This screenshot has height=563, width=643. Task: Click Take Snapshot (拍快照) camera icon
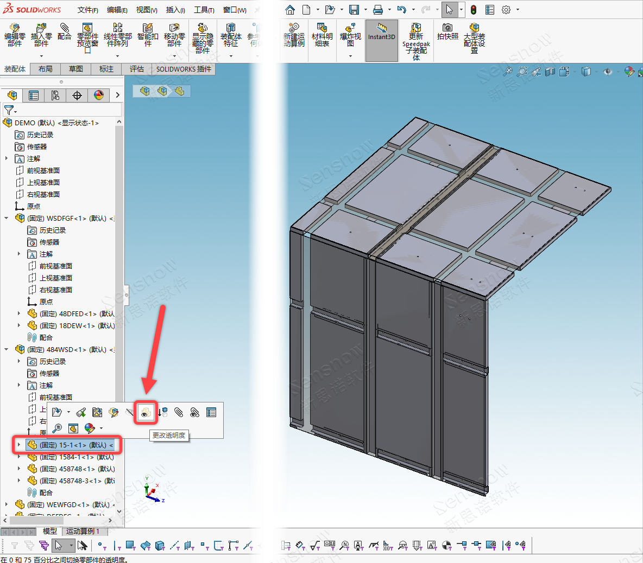pos(447,31)
